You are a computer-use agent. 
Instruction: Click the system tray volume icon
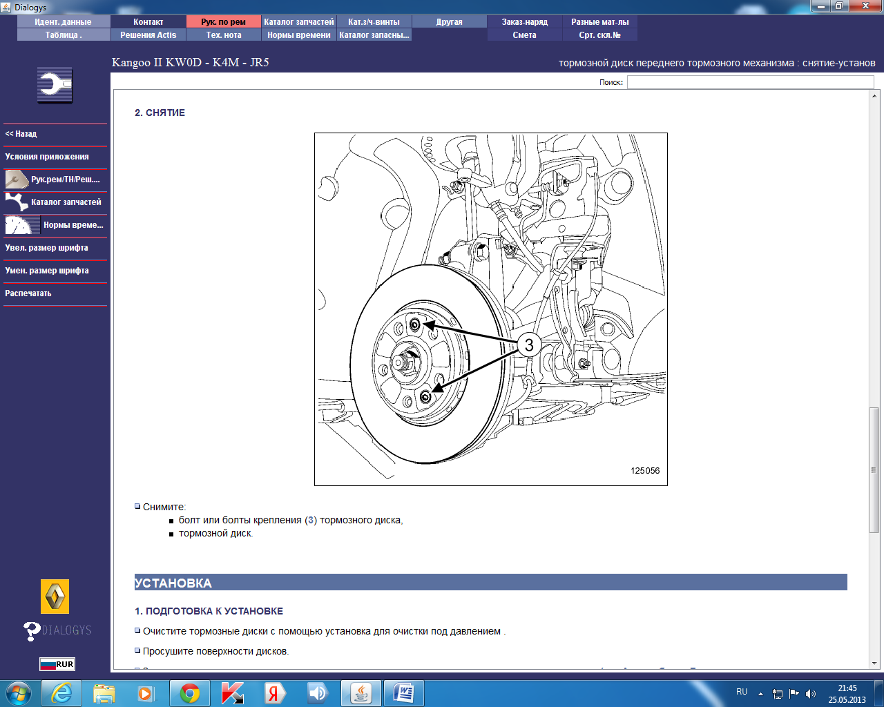(811, 694)
